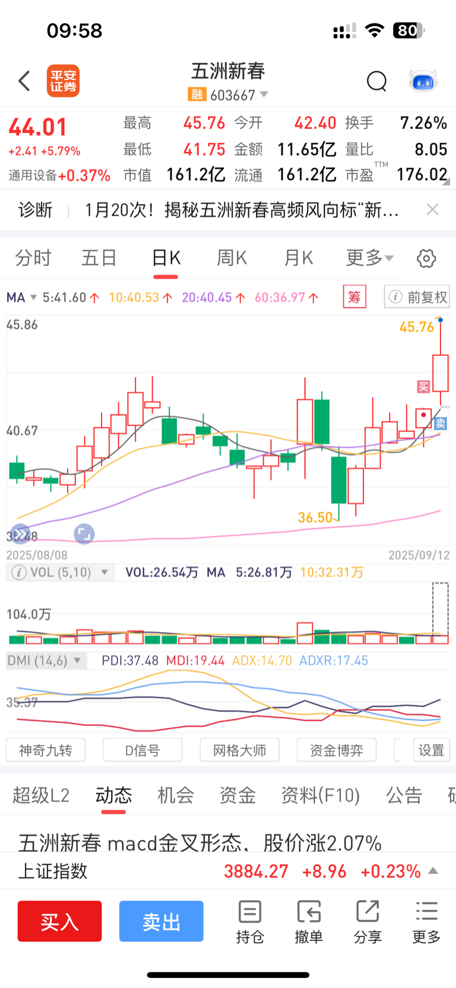Switch to the 分时 chart tab

point(33,258)
